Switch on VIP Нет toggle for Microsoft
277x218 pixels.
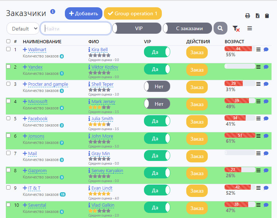pyautogui.click(x=157, y=104)
